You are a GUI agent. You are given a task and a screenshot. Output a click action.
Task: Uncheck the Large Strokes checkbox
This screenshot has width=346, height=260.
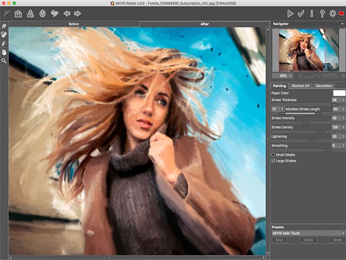(274, 161)
